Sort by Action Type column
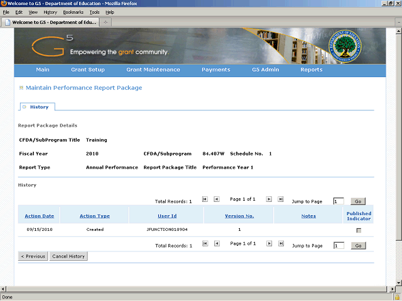The image size is (402, 301). 95,216
